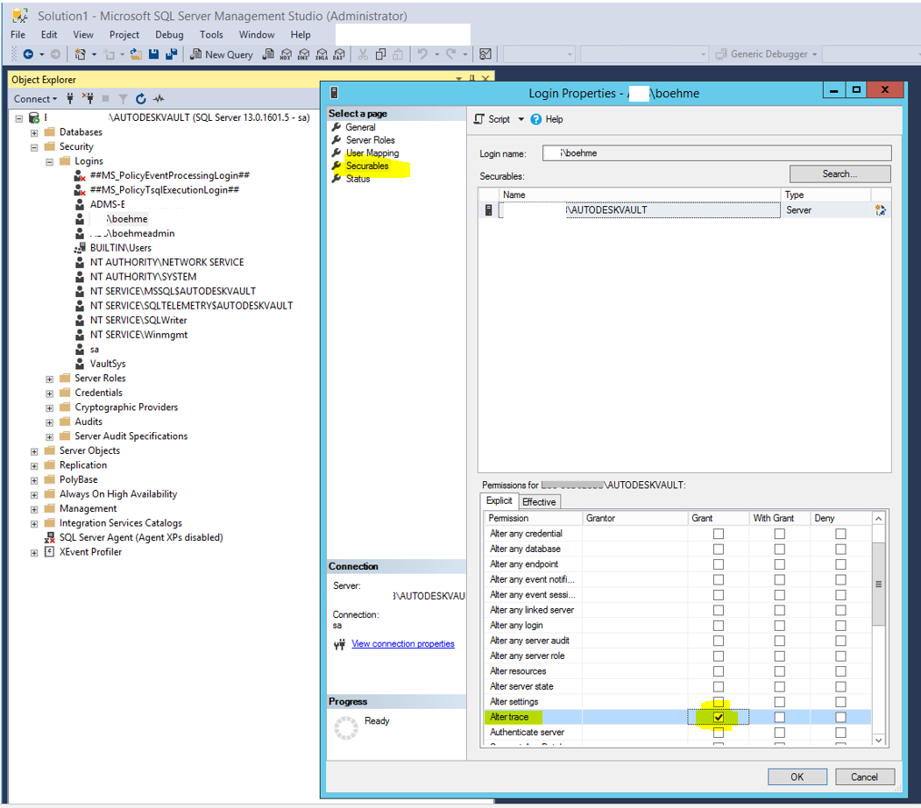
Task: Switch to the Effective permissions tab
Action: 539,501
